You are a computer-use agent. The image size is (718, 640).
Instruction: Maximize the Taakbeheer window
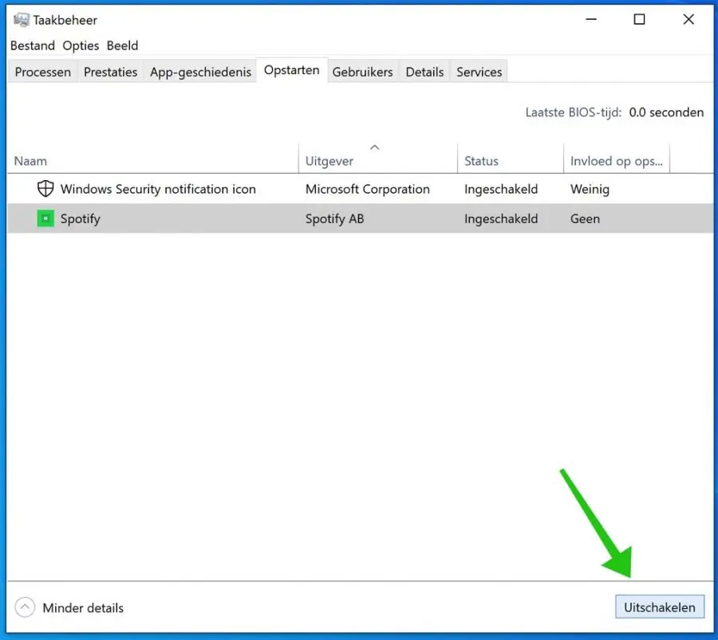click(x=639, y=19)
